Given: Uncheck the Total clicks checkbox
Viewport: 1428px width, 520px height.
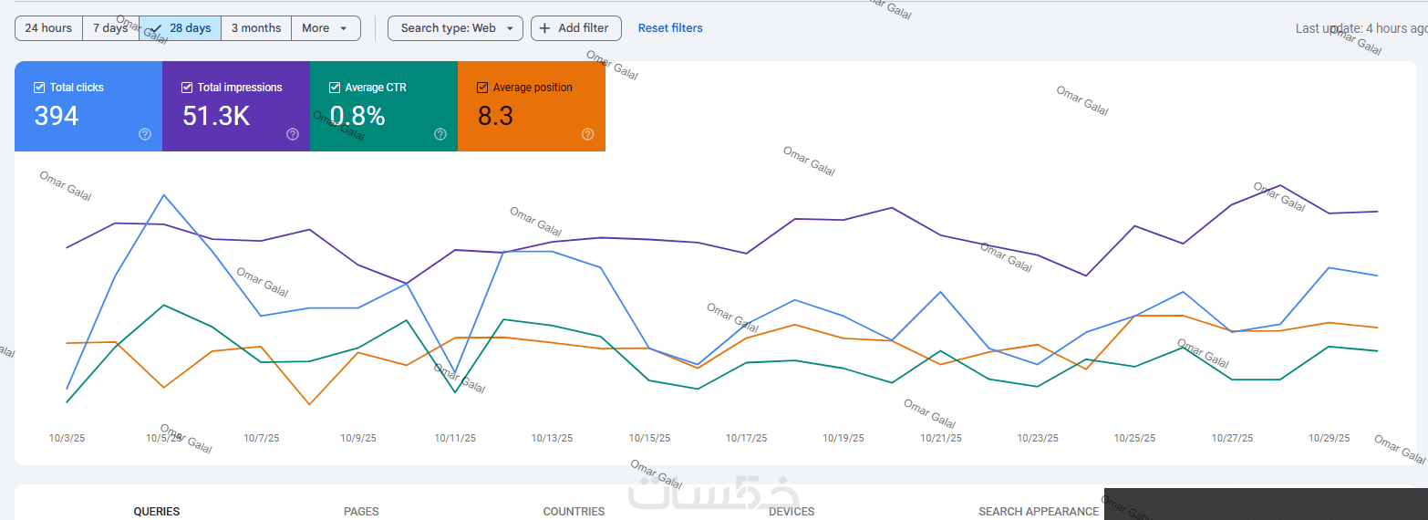Looking at the screenshot, I should click(39, 88).
